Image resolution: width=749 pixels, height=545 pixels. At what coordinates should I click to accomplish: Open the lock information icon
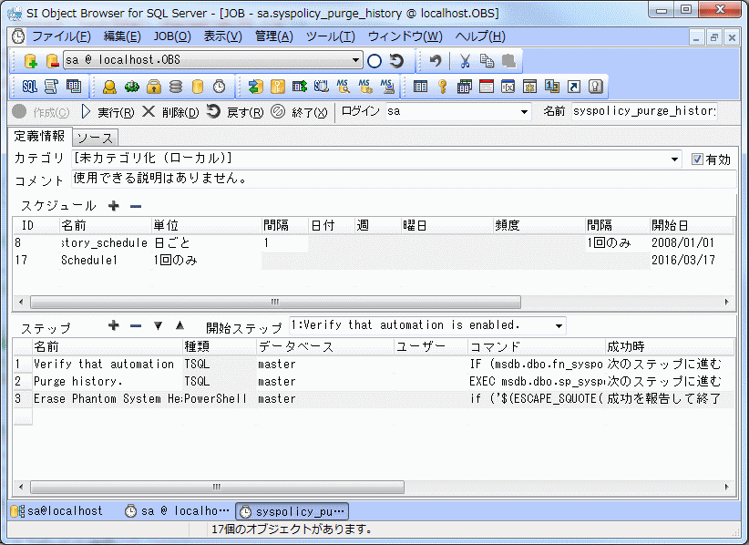coord(154,87)
